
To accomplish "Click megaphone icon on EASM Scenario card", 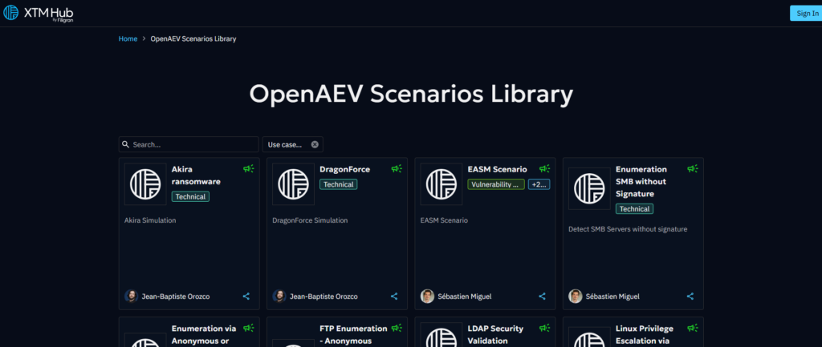I will coord(544,169).
